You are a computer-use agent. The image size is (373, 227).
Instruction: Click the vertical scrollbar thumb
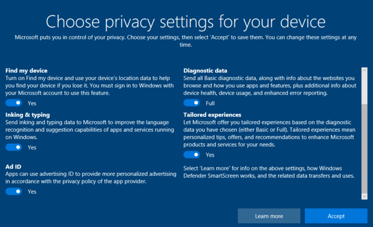click(364, 149)
